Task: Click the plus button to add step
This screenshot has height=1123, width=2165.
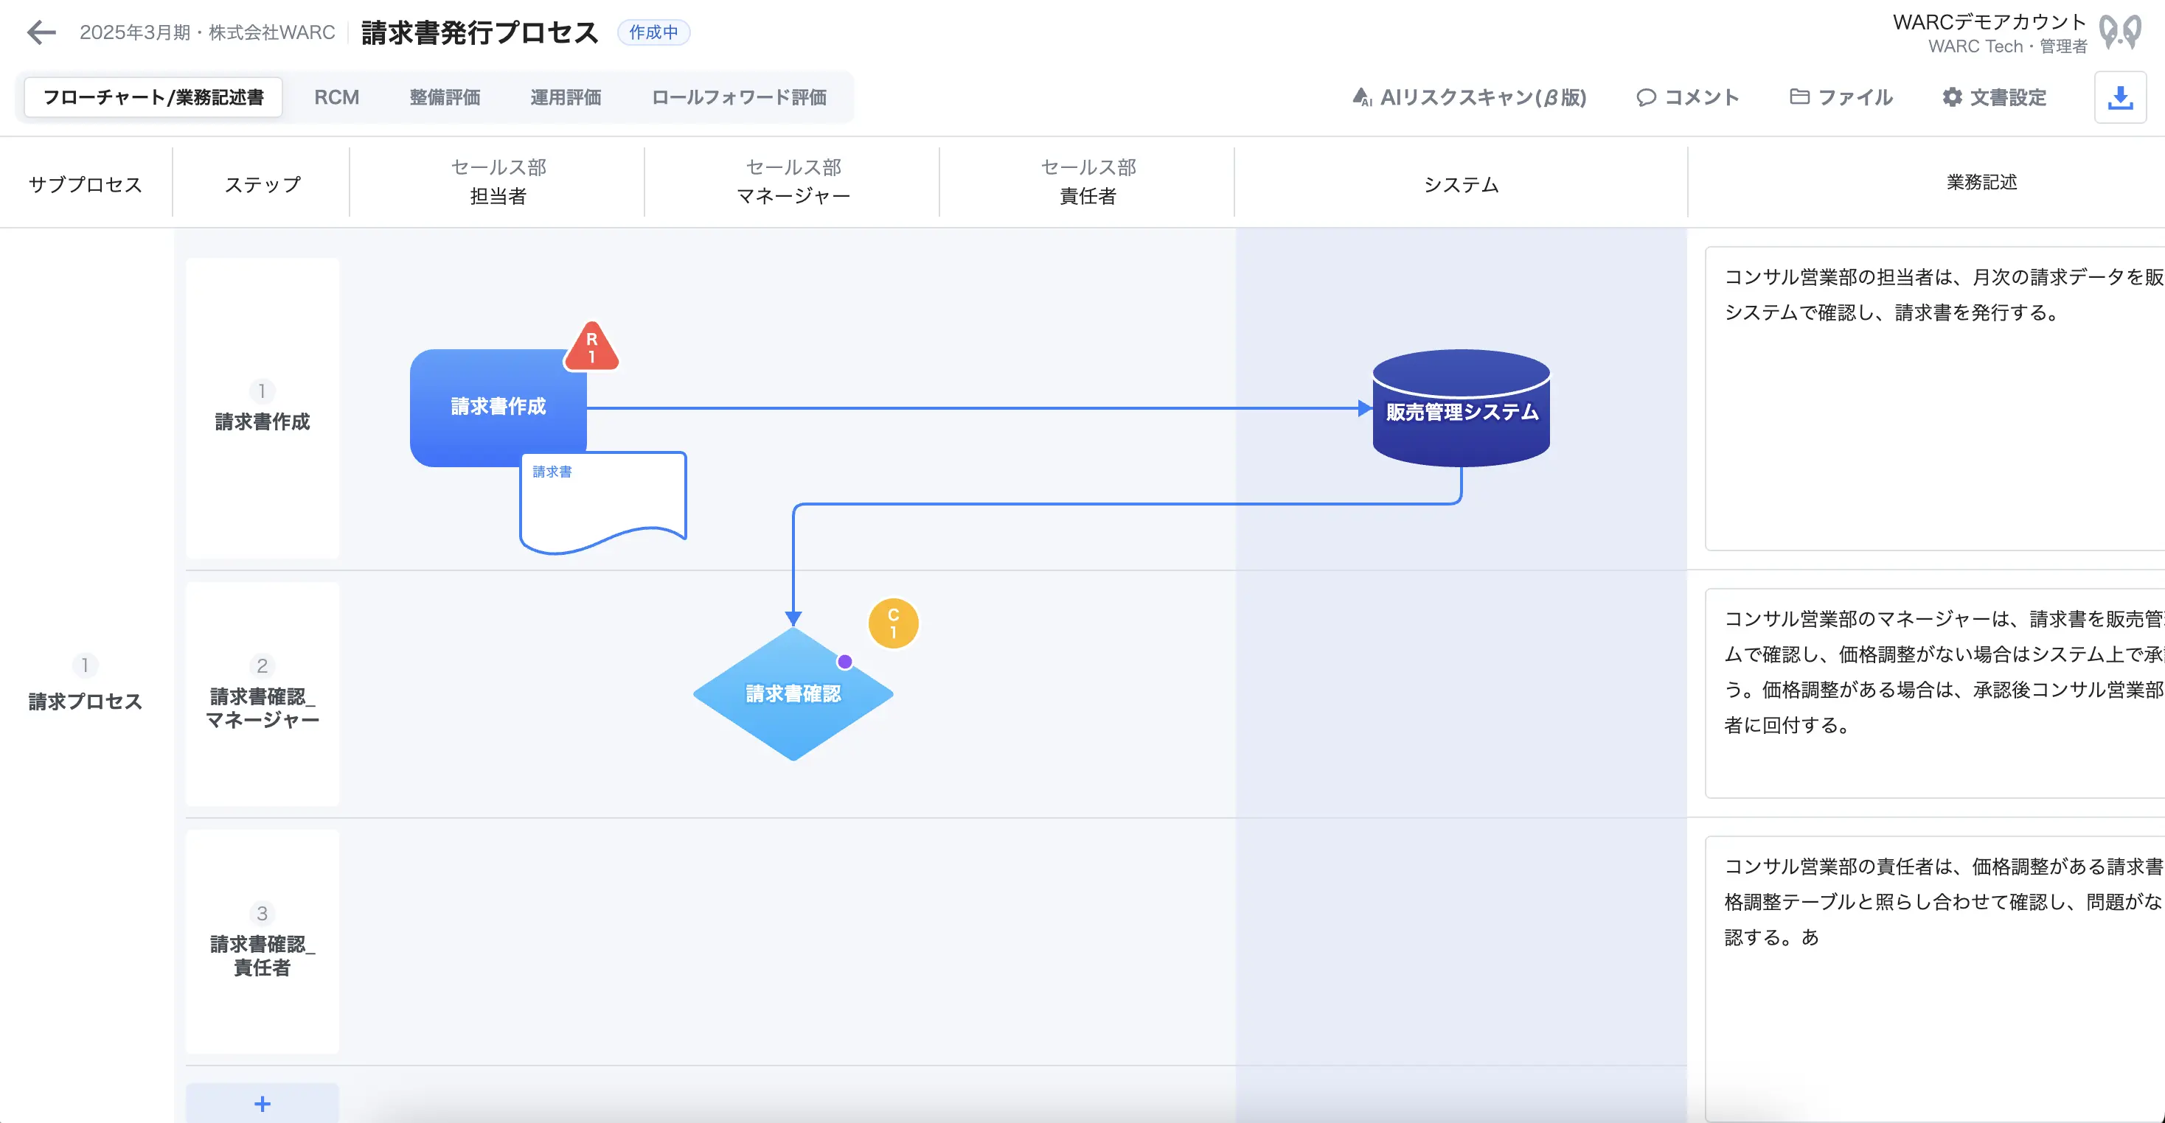Action: click(263, 1103)
